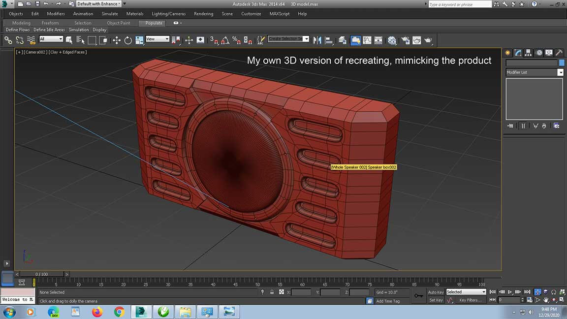Screen dimensions: 567x319
Task: Expand the Modifier List dropdown
Action: [x=560, y=72]
